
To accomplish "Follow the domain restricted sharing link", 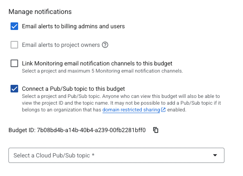I will click(x=131, y=110).
